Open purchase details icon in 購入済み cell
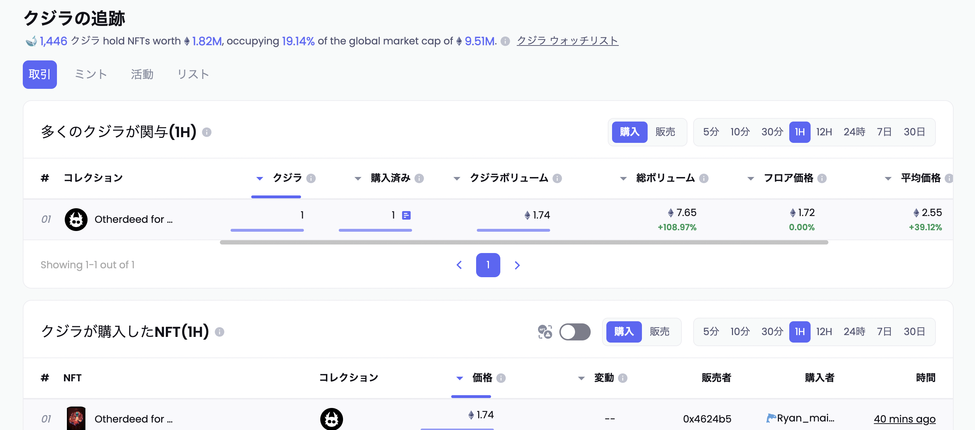This screenshot has width=975, height=430. click(406, 215)
